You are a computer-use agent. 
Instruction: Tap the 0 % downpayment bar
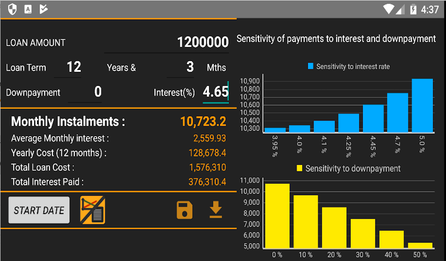click(277, 216)
